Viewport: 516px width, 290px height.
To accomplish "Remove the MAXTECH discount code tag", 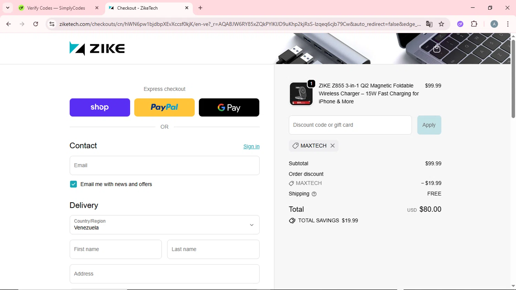I will click(333, 146).
